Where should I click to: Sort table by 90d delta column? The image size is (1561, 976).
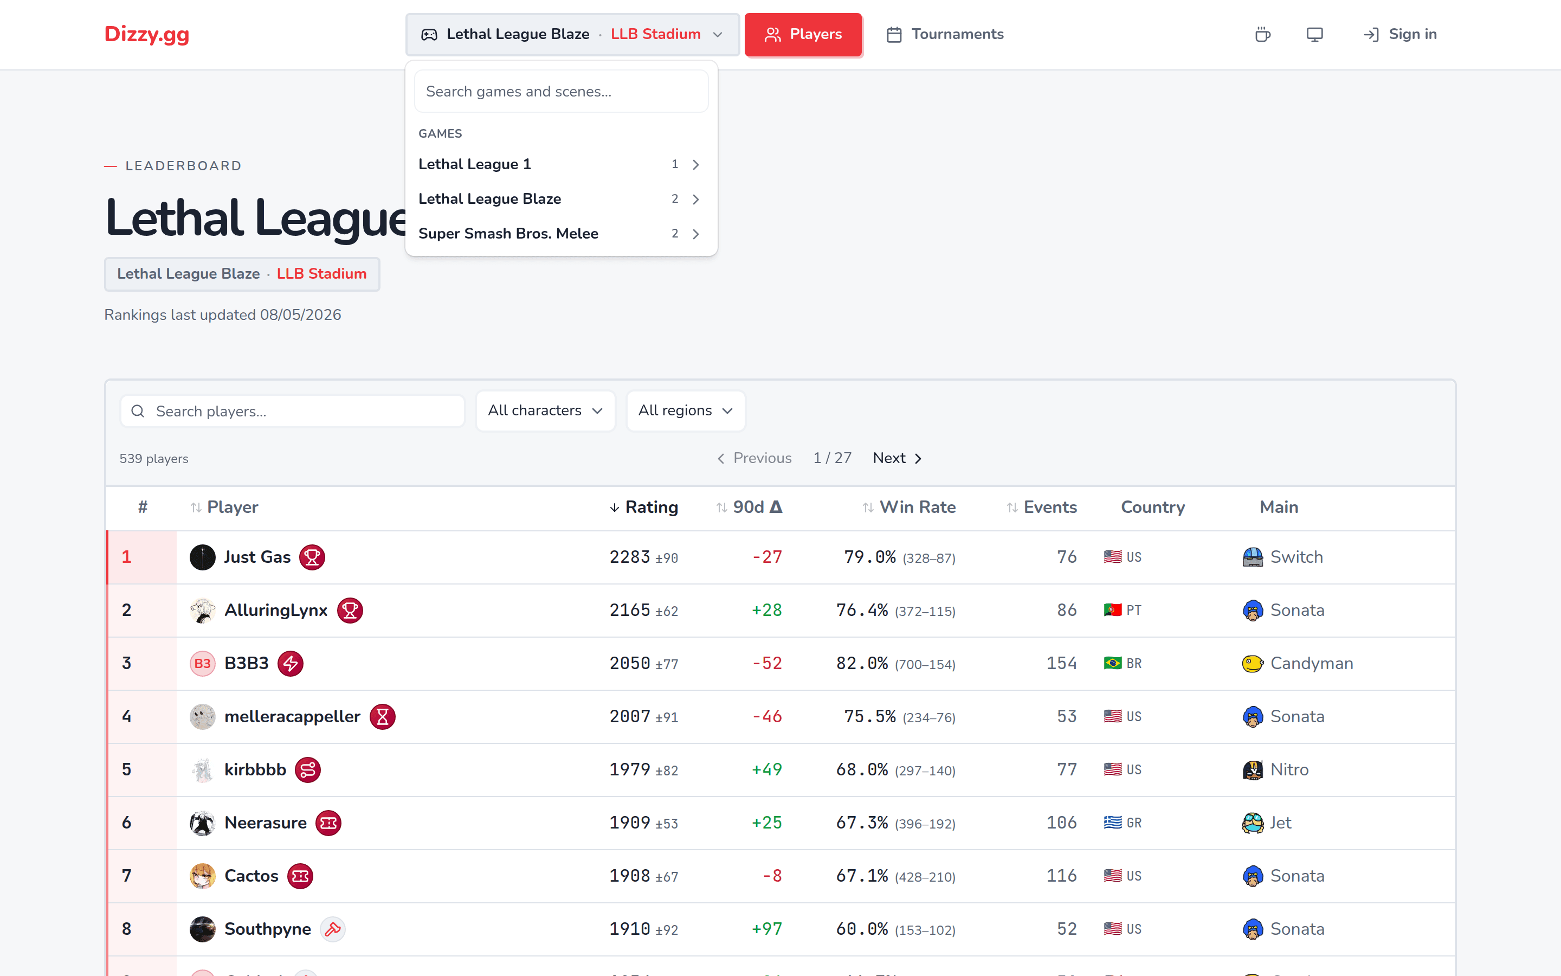(x=749, y=508)
